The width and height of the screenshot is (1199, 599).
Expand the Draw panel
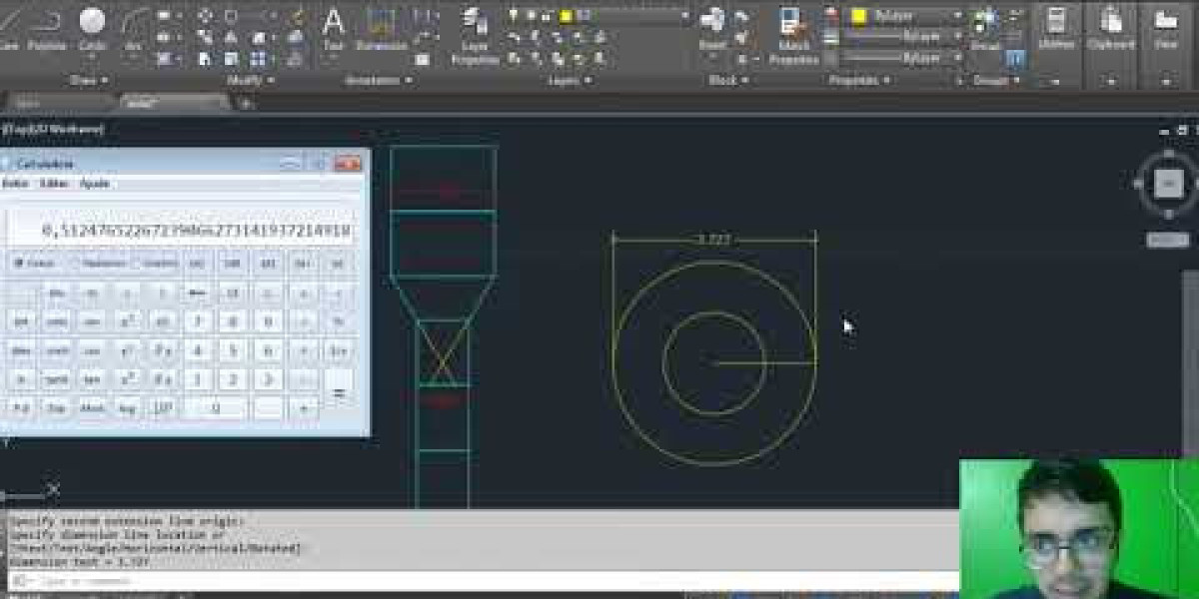pos(90,80)
